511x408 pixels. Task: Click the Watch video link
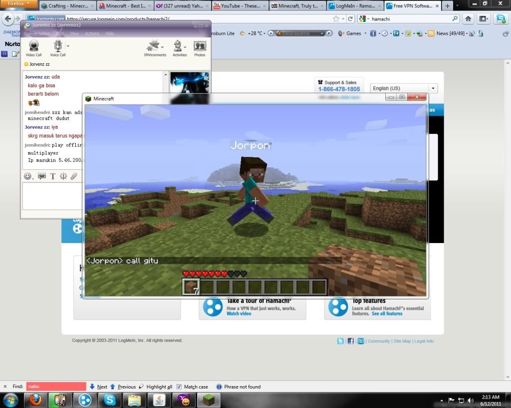tap(239, 314)
